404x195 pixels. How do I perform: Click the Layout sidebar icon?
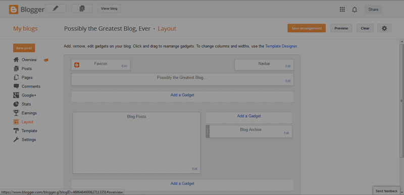click(x=16, y=122)
